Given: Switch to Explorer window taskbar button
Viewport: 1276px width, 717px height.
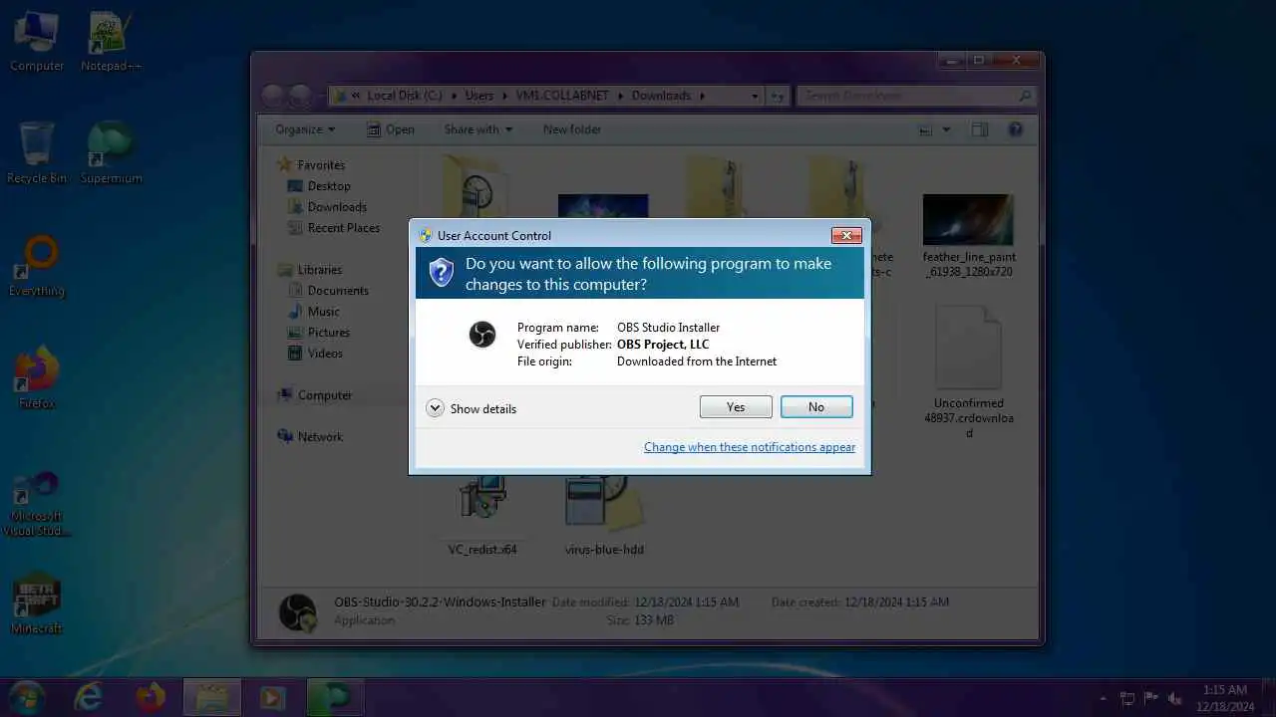Looking at the screenshot, I should 211,697.
